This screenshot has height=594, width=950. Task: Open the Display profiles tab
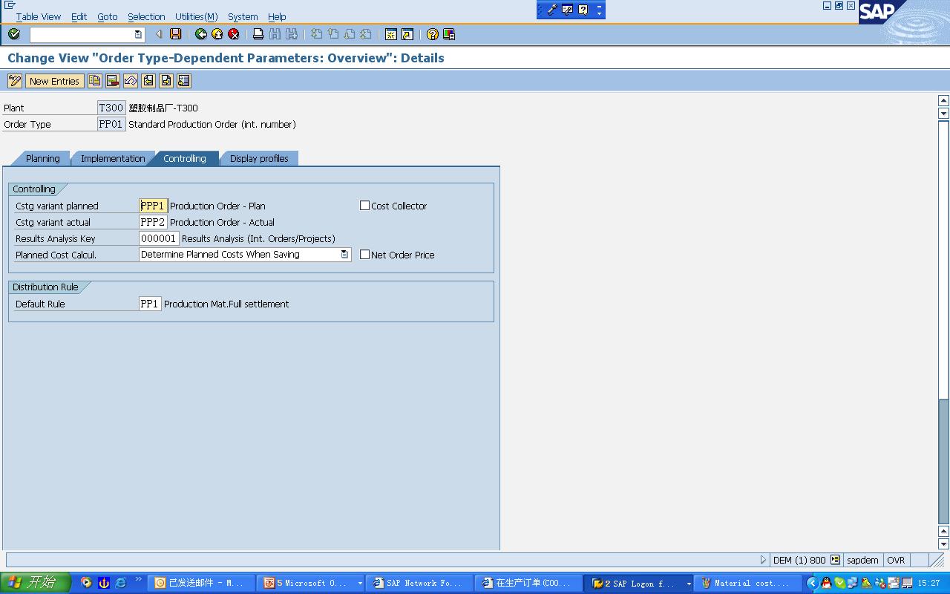pos(259,158)
